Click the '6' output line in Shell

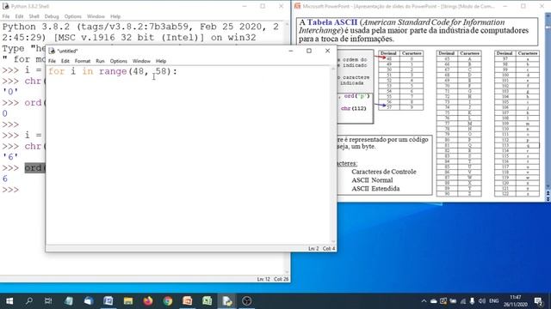pyautogui.click(x=5, y=179)
